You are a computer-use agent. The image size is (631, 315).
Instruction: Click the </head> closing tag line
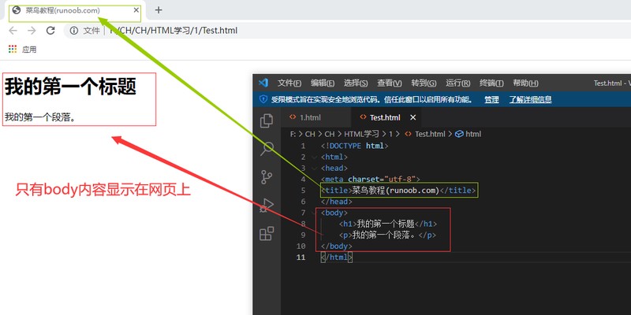337,202
